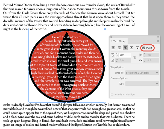
Task: Click the frame's top-center selection handle
Action: 67,29
